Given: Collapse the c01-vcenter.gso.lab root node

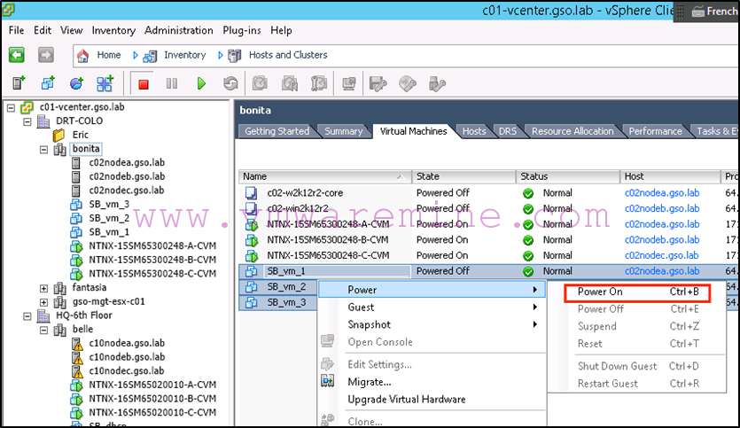Looking at the screenshot, I should (x=11, y=107).
